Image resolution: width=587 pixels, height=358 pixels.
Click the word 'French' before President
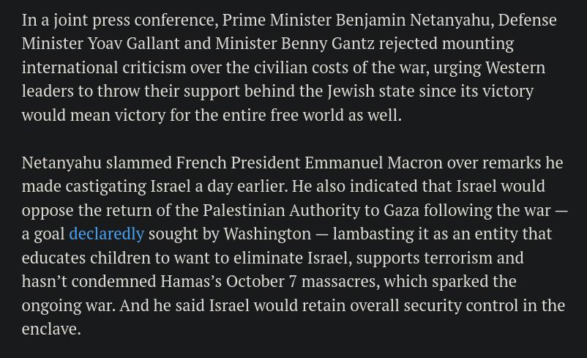tap(201, 163)
